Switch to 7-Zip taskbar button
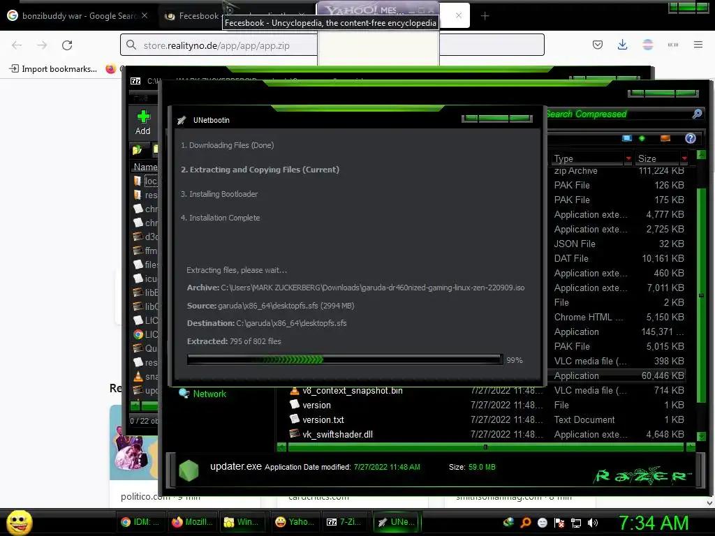The image size is (715, 536). click(346, 522)
